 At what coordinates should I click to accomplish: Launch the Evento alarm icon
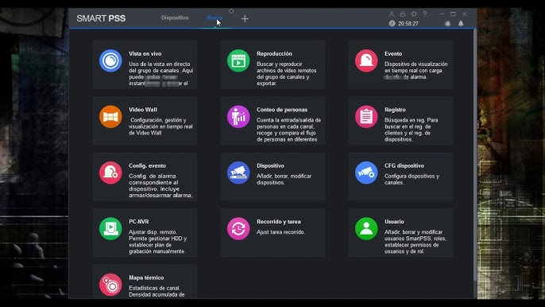tap(366, 60)
